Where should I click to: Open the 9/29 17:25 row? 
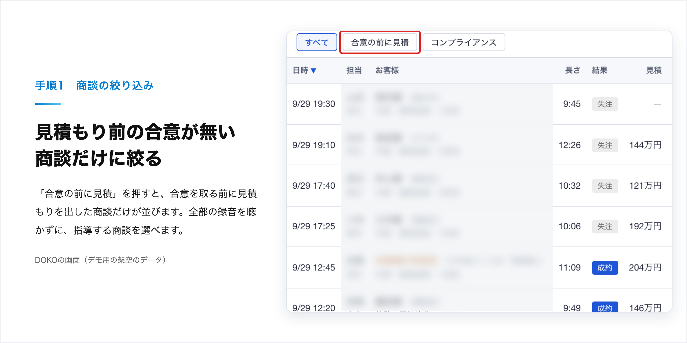[x=479, y=226]
